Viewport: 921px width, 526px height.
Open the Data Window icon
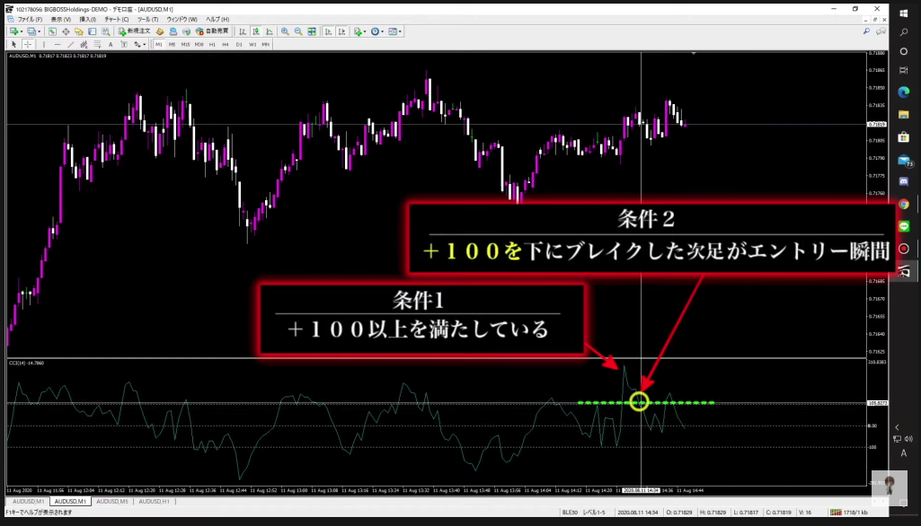(66, 31)
